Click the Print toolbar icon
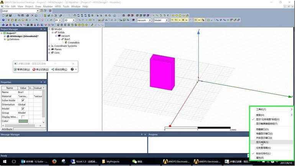This screenshot has width=295, height=166. [x=28, y=15]
